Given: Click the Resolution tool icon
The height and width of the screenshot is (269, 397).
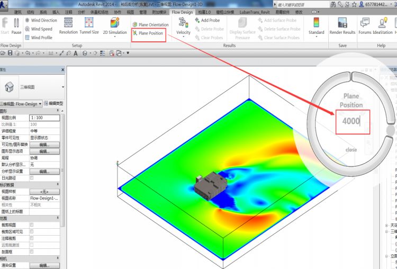Looking at the screenshot, I should 68,23.
